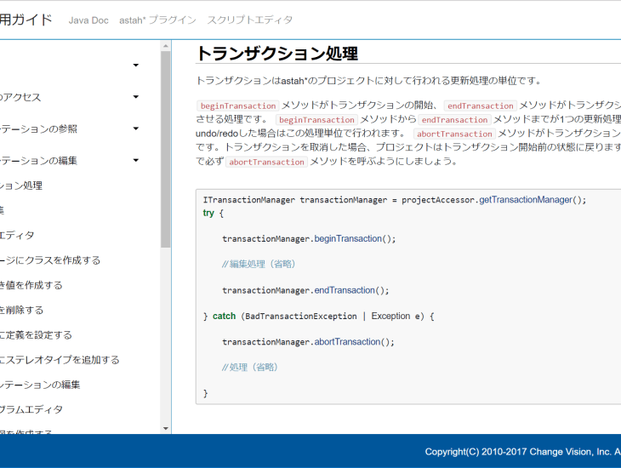Viewport: 621px width, 468px height.
Task: Click the トランザクション処理 page heading
Action: point(276,53)
